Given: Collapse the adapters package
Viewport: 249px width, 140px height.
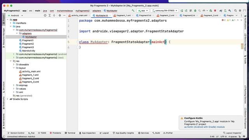Looking at the screenshot, I should (17, 33).
